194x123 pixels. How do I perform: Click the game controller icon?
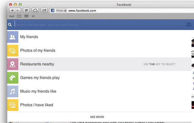pos(13,78)
